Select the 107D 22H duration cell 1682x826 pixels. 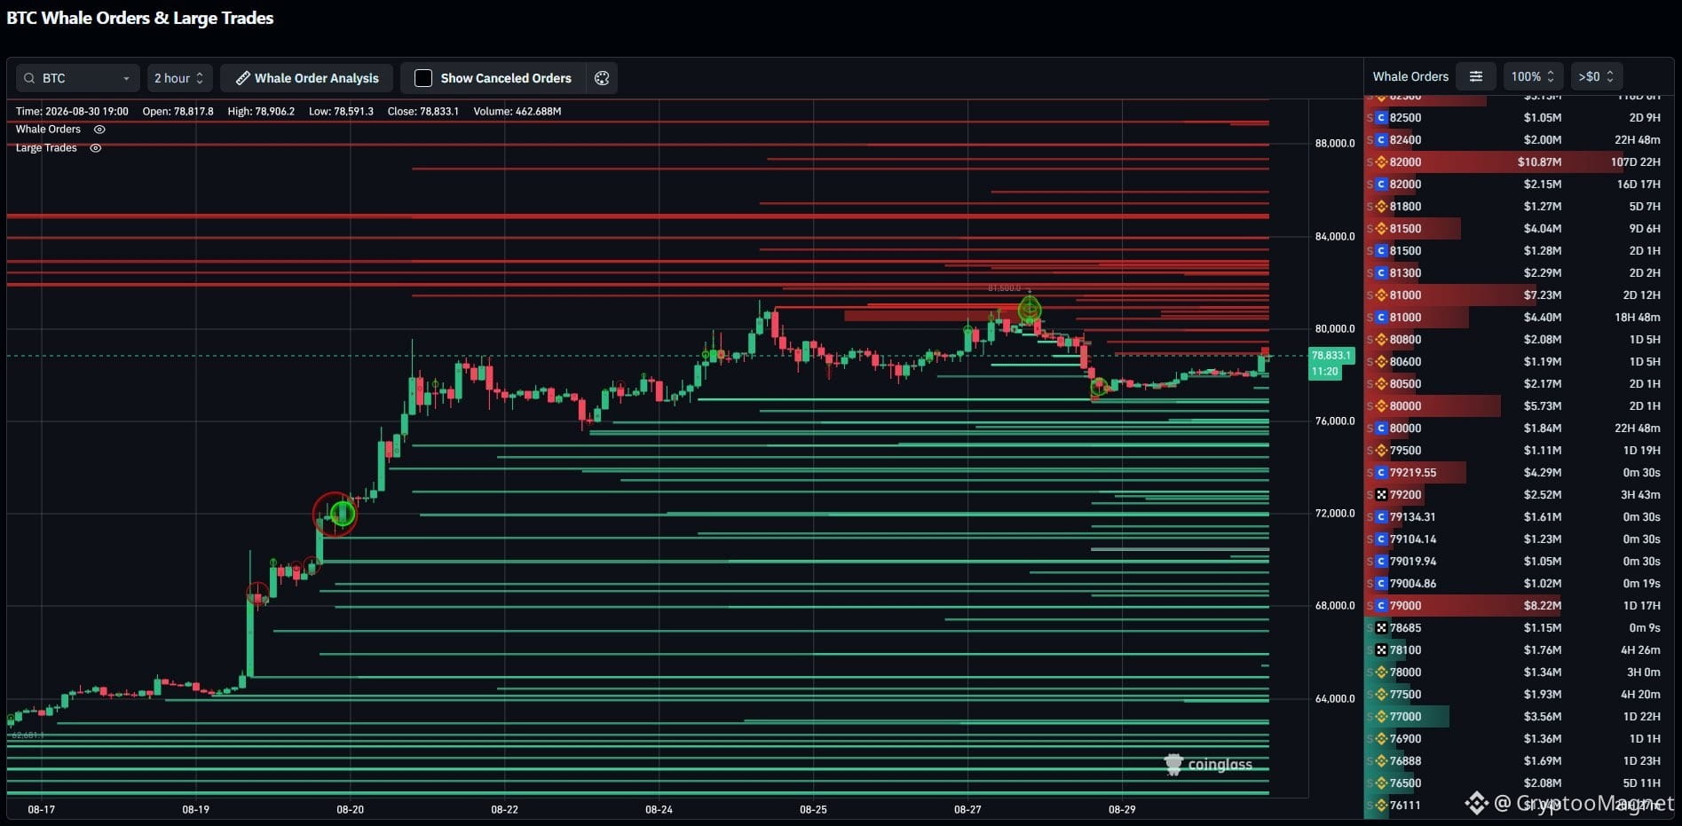(1635, 162)
